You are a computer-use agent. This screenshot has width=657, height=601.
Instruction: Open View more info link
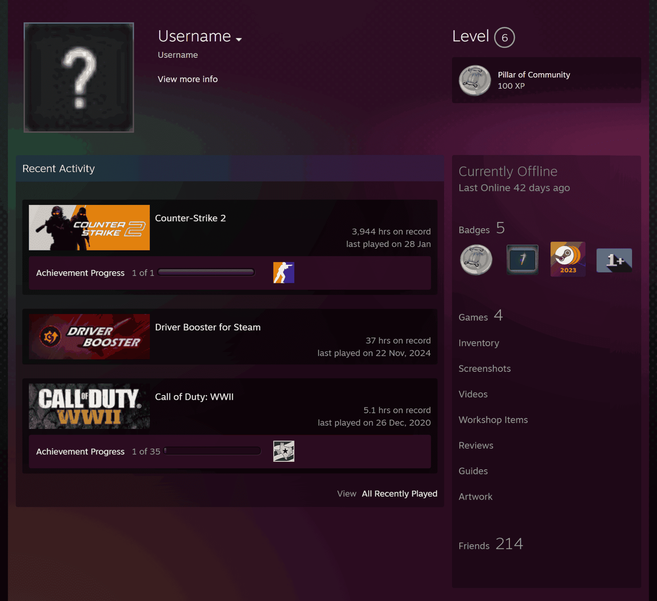pyautogui.click(x=188, y=79)
